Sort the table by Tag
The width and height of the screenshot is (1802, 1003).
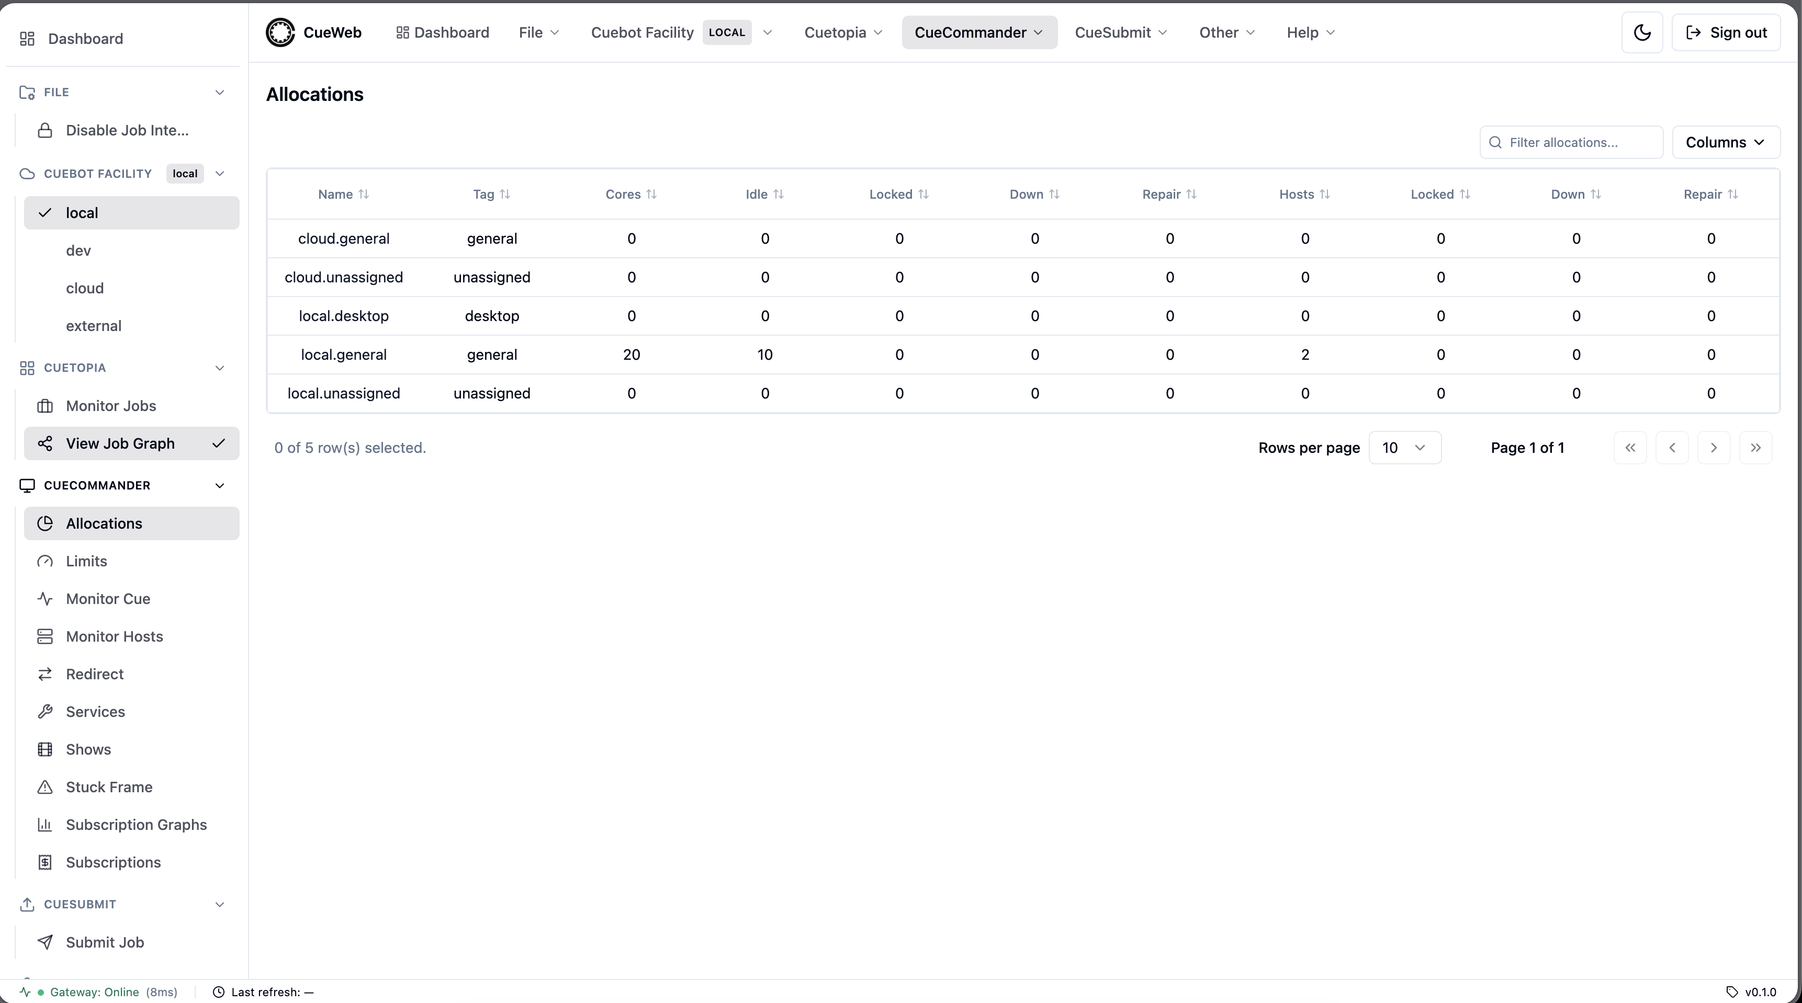pos(492,195)
